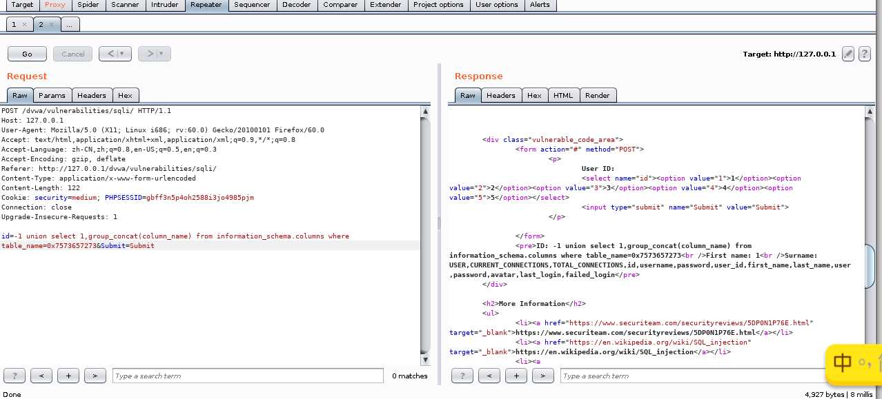Image resolution: width=882 pixels, height=399 pixels.
Task: Find next match in request pane
Action: point(95,376)
